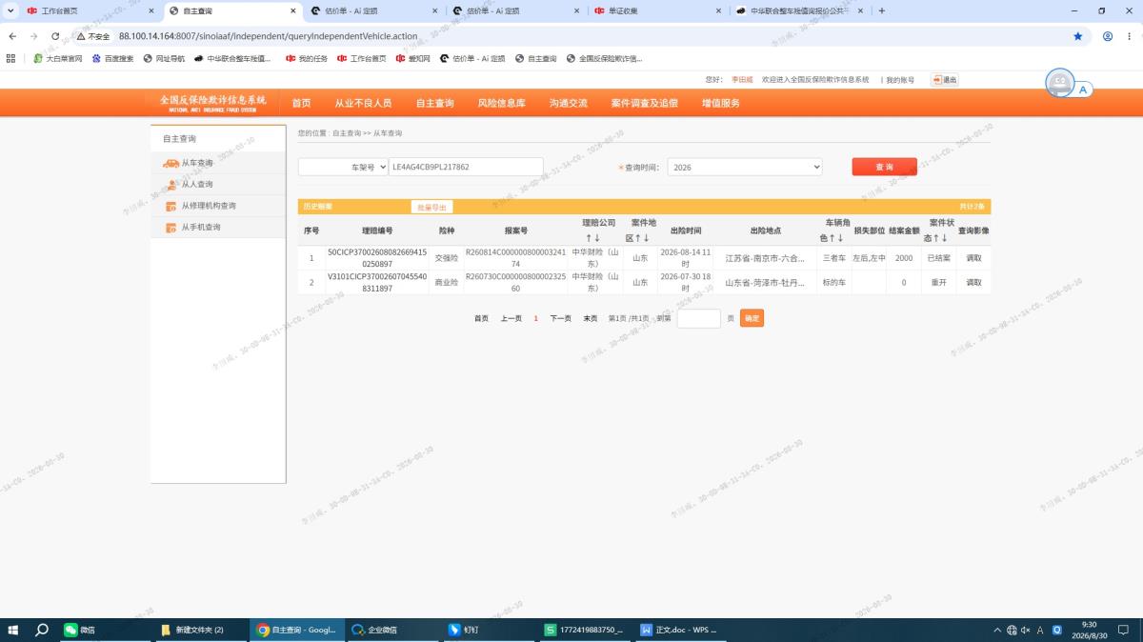Bookmark this page with the star icon
The image size is (1143, 642).
tap(1078, 36)
